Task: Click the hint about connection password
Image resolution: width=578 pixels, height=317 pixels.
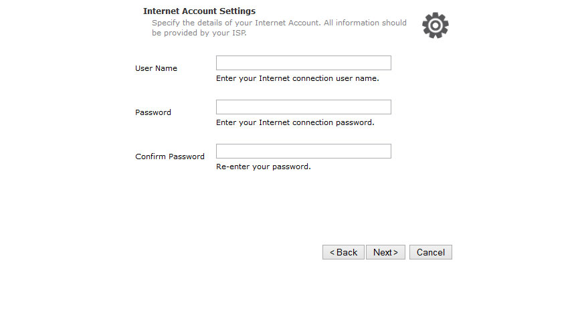Action: click(295, 122)
